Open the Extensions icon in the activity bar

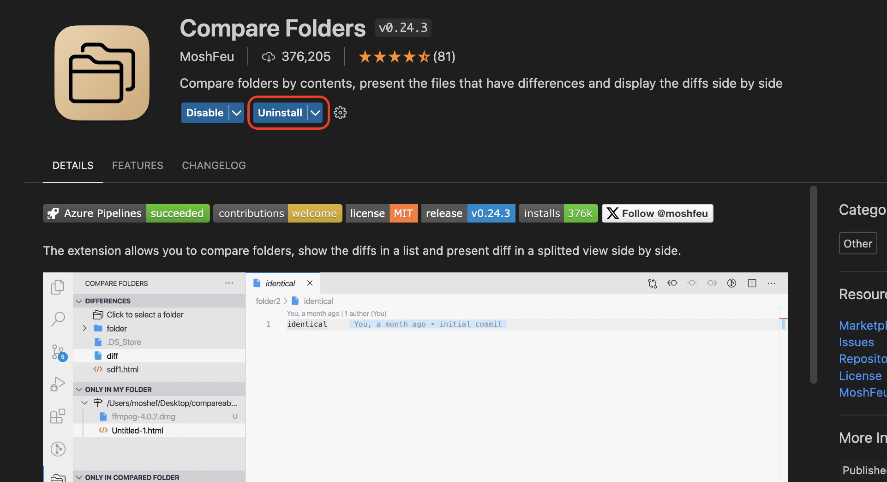click(58, 416)
